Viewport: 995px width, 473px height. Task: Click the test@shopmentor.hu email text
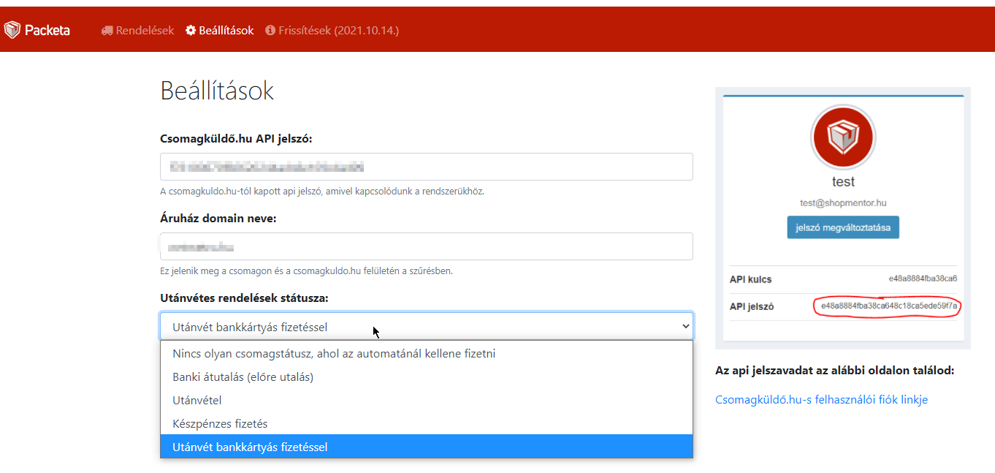point(843,203)
